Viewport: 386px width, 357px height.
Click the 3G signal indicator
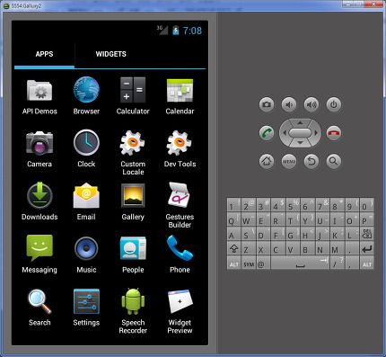(x=162, y=30)
